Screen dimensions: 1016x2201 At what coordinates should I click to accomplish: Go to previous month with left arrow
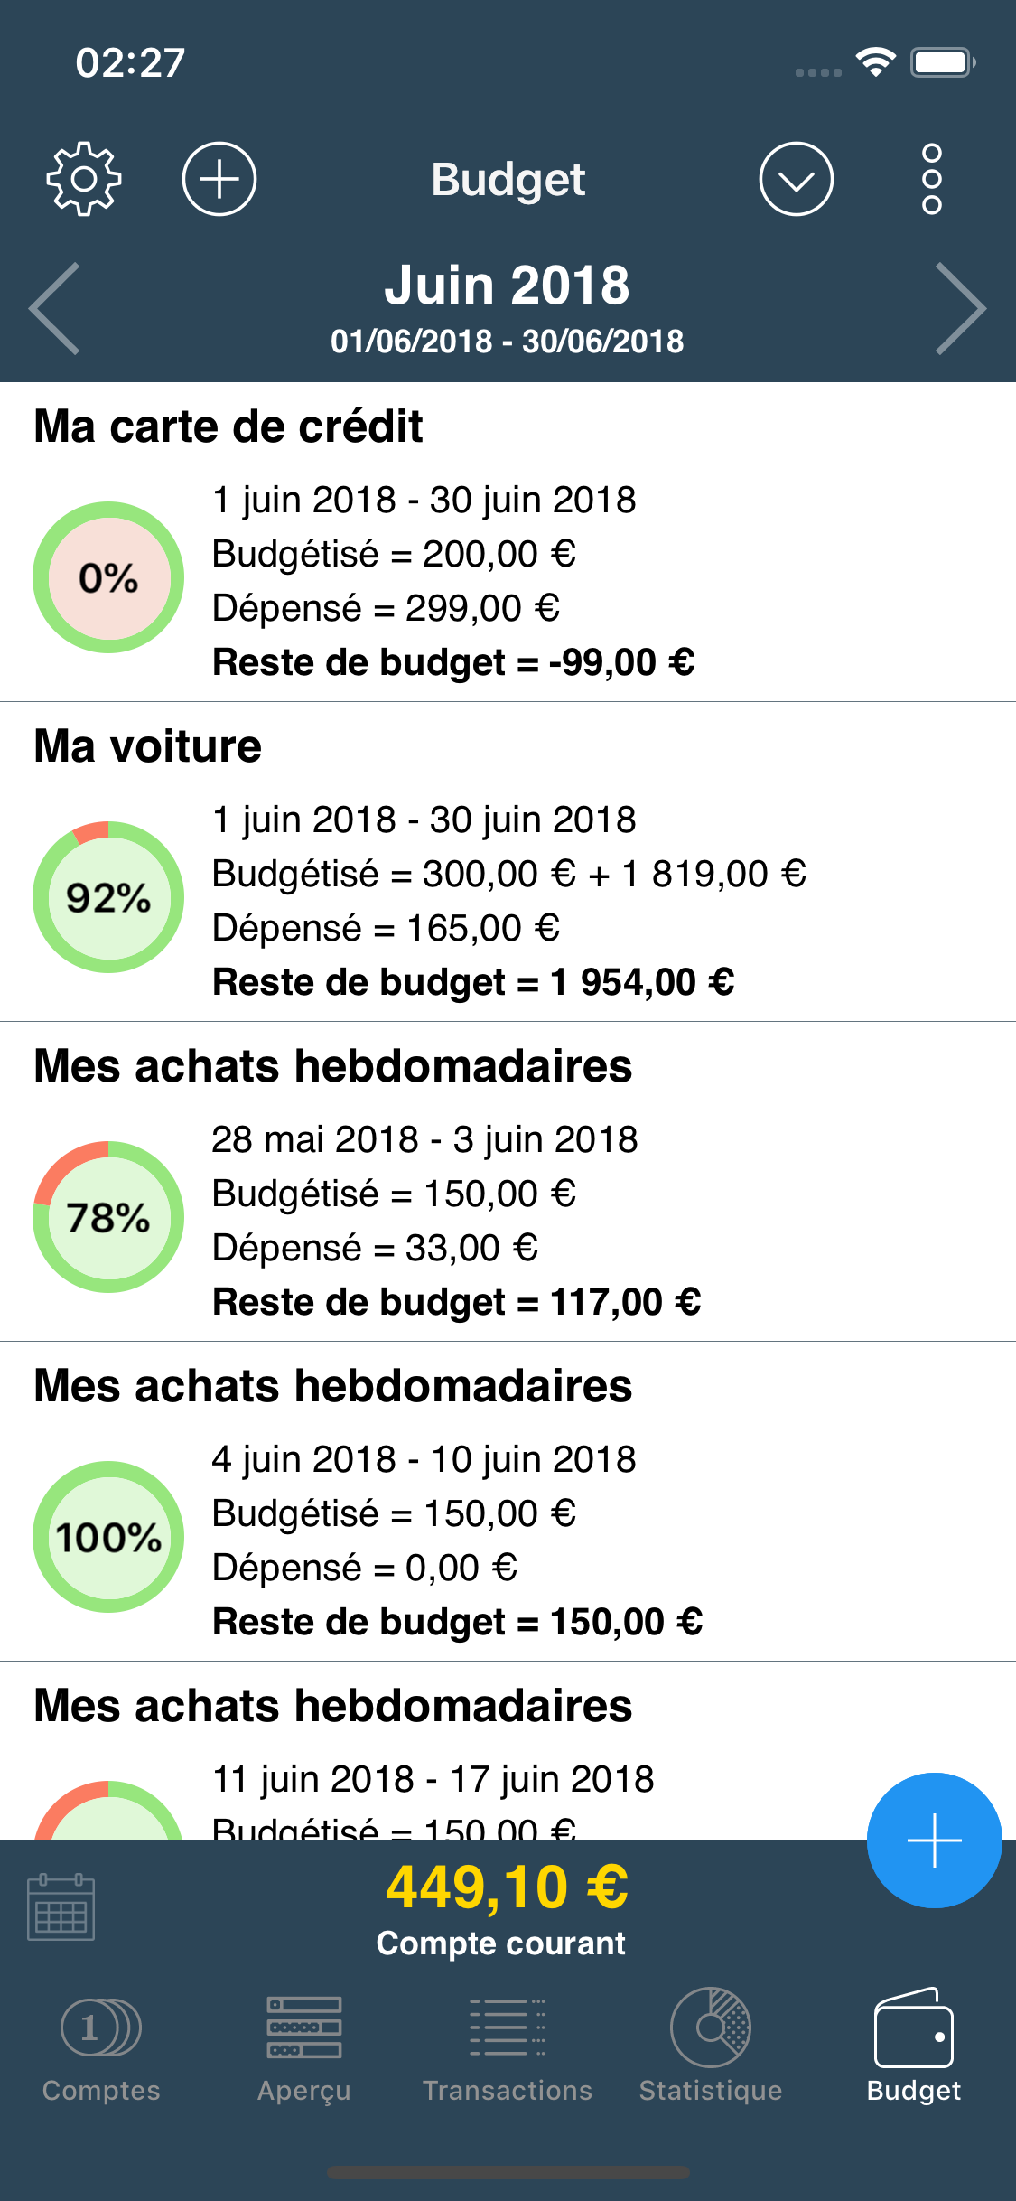[55, 308]
